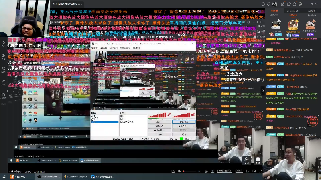Click the edit danmaku icon in player bar

[x=173, y=171]
